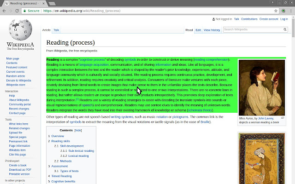
Task: Click the Create account link
Action: (x=269, y=19)
